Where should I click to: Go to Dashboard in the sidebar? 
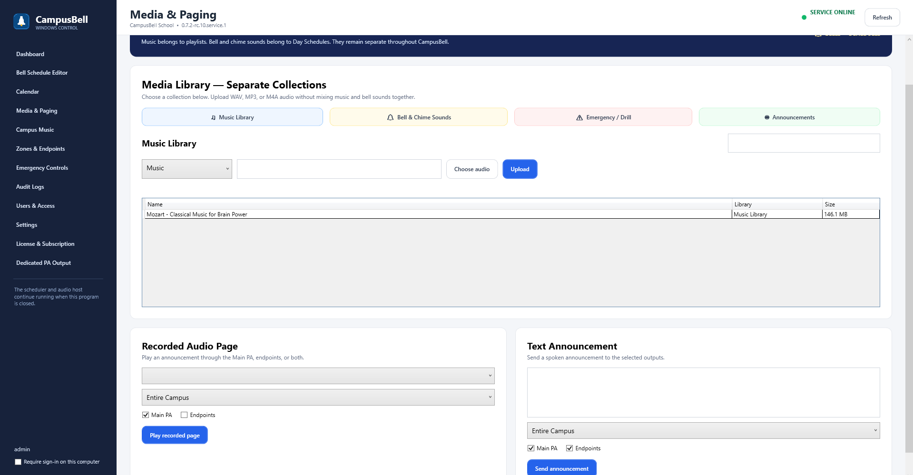[x=30, y=54]
